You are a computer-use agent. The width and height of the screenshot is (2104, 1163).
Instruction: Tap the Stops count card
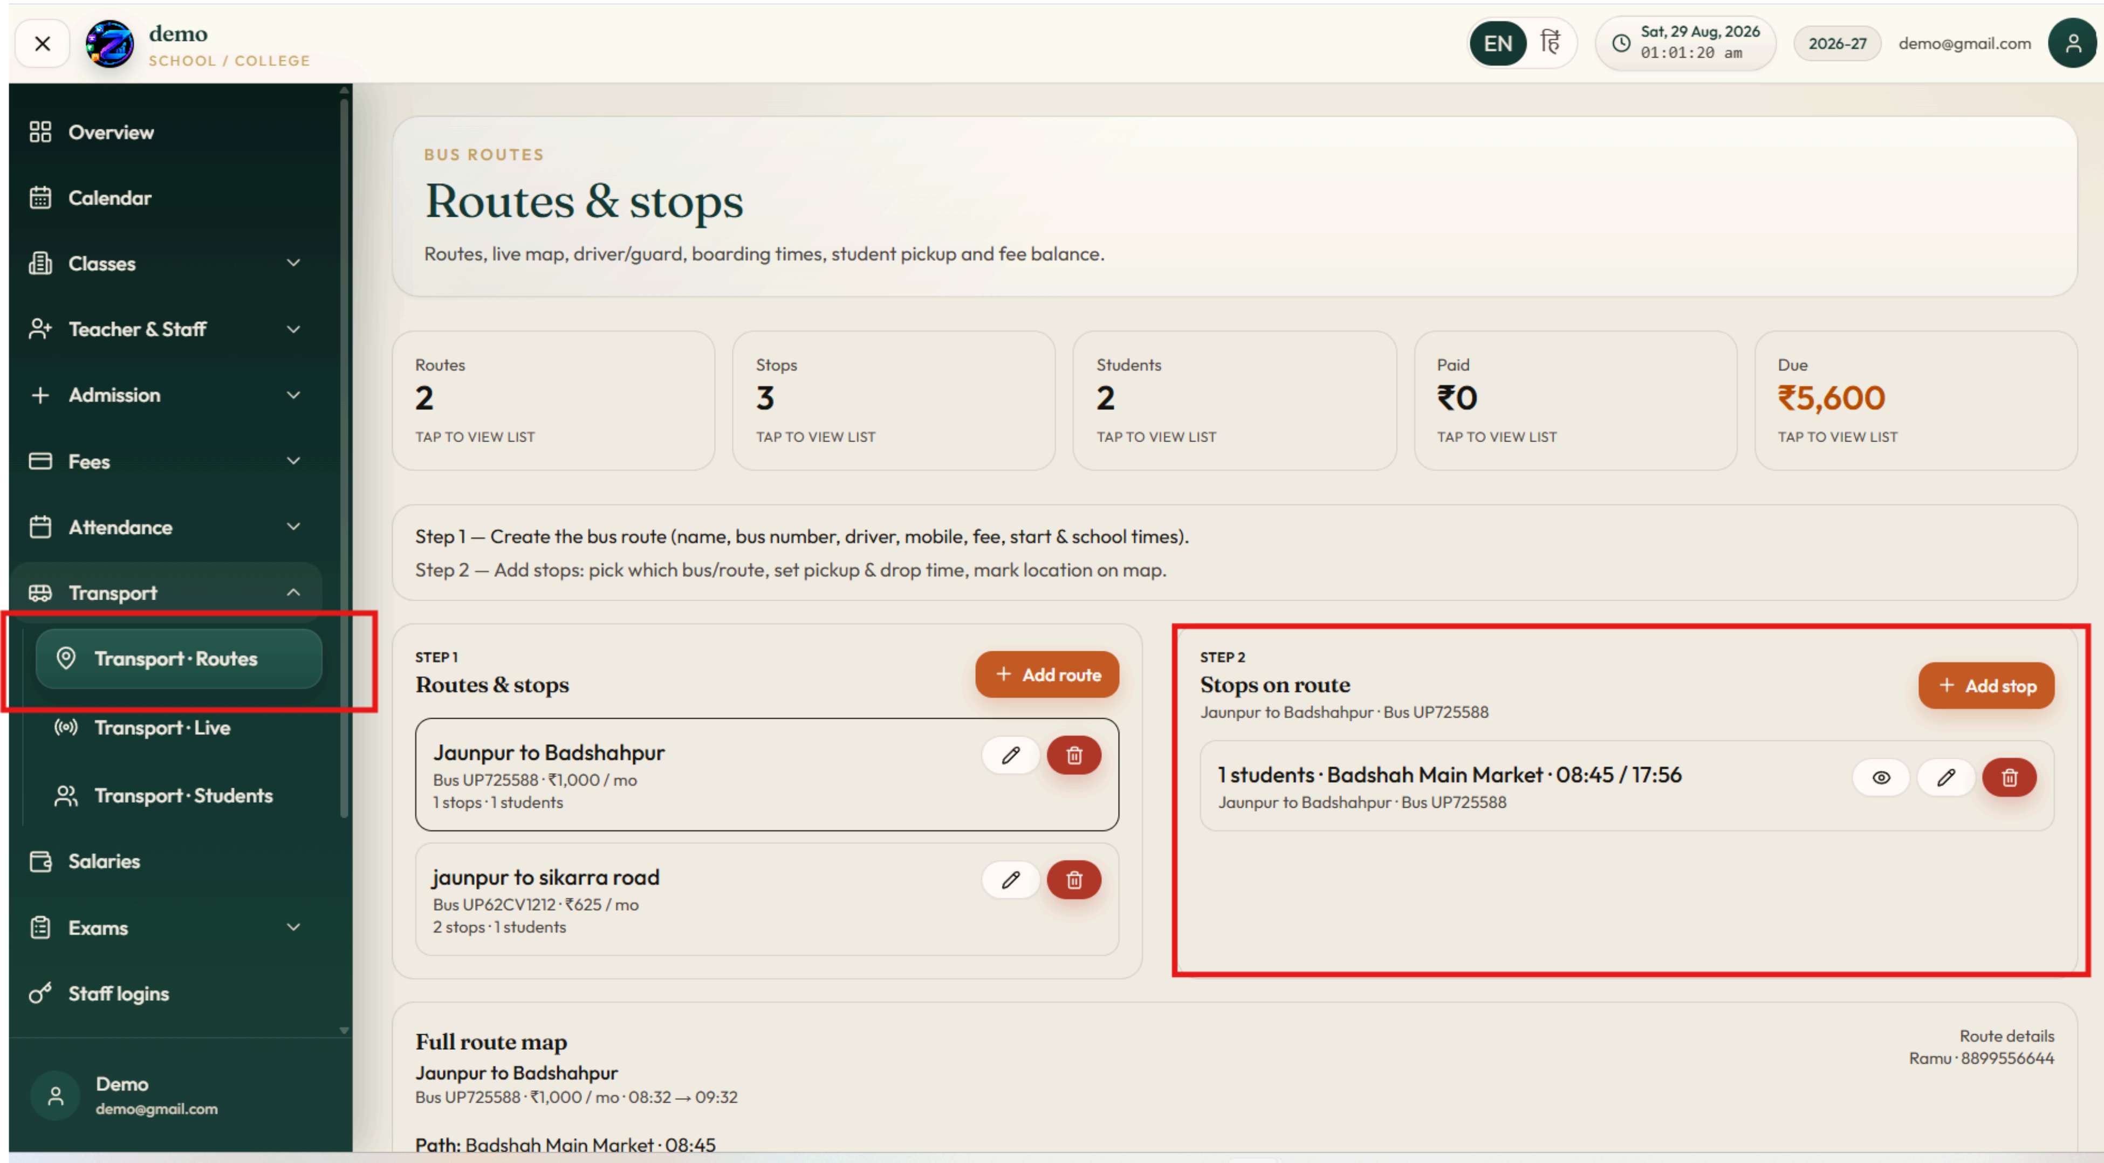[894, 400]
